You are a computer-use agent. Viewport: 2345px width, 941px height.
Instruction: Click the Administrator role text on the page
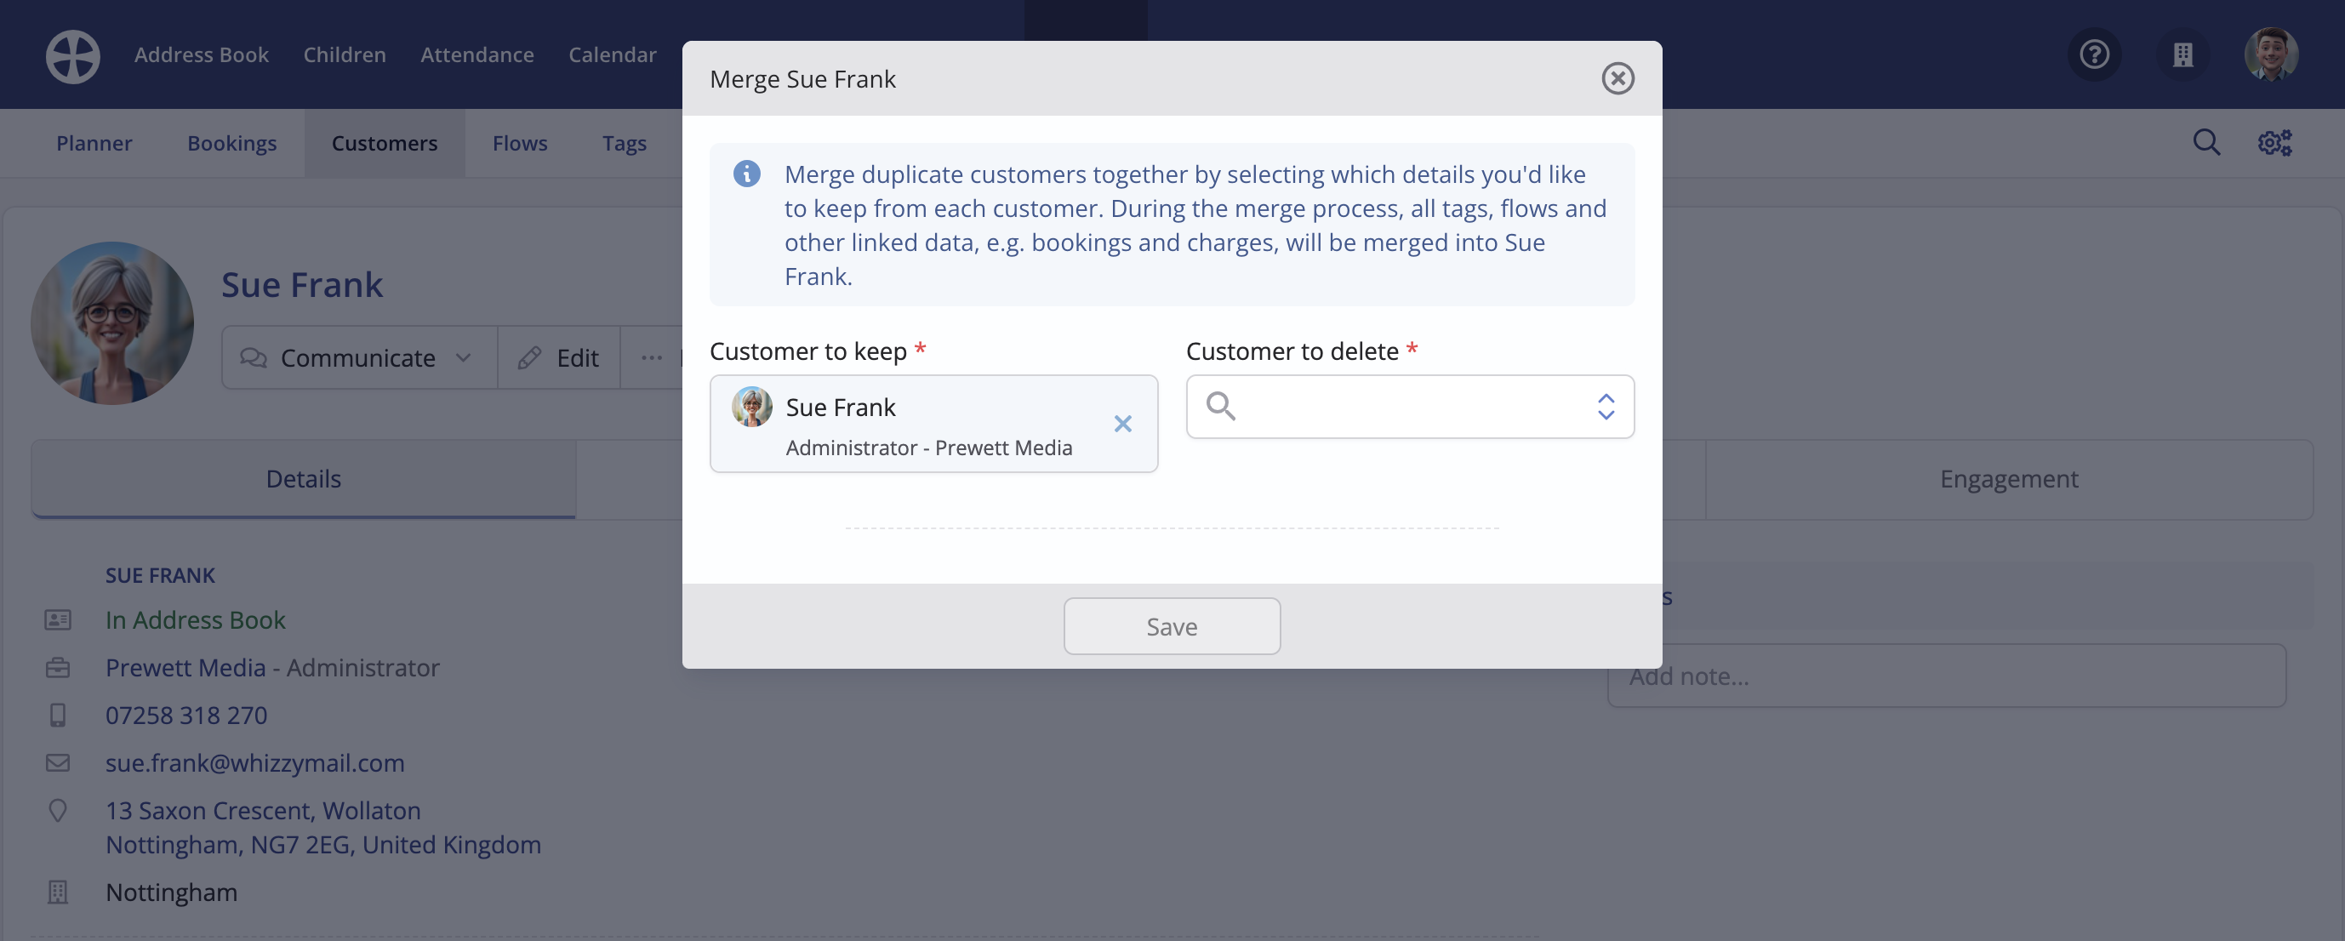click(x=362, y=667)
